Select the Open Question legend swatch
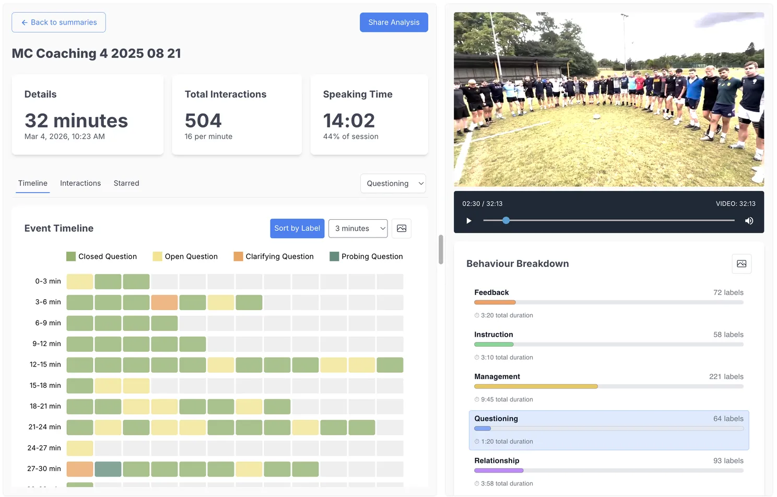This screenshot has width=777, height=497. coord(157,256)
